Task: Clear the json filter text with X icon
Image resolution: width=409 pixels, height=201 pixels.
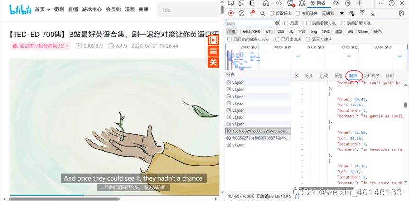Action: click(277, 23)
